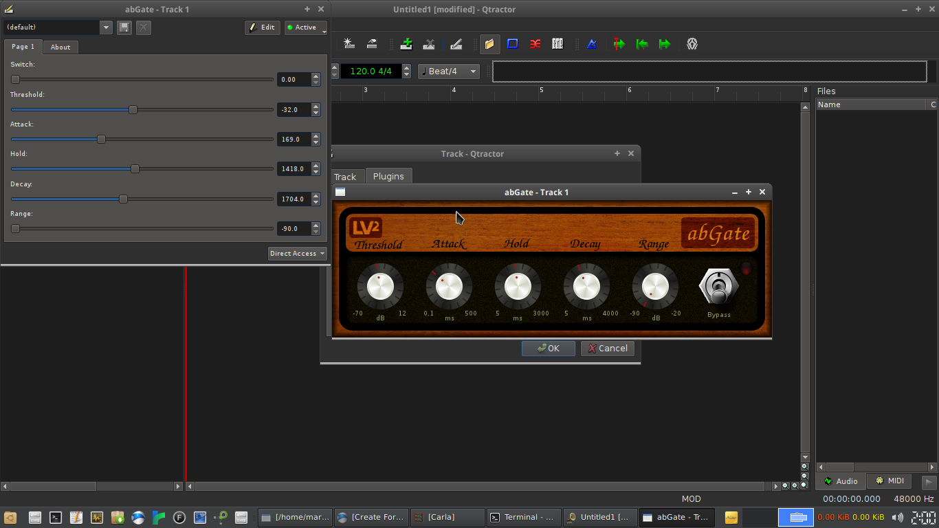Click the tempo field 120.0 4/4
Screen dimensions: 939x528
[371, 71]
